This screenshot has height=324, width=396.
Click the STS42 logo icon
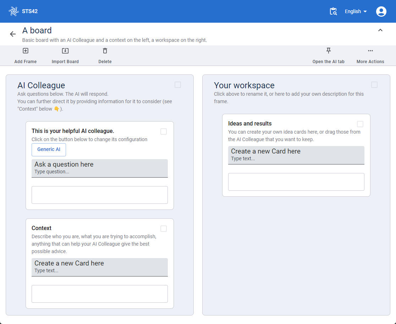coord(13,11)
